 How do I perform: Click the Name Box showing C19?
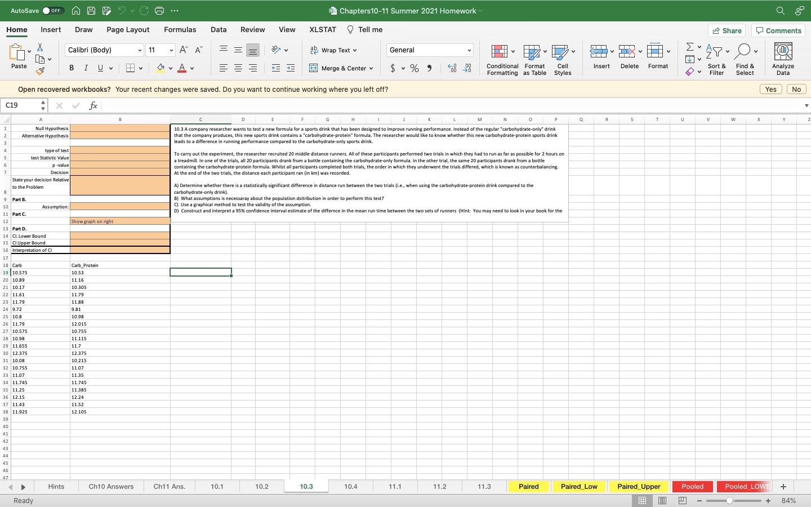point(24,105)
